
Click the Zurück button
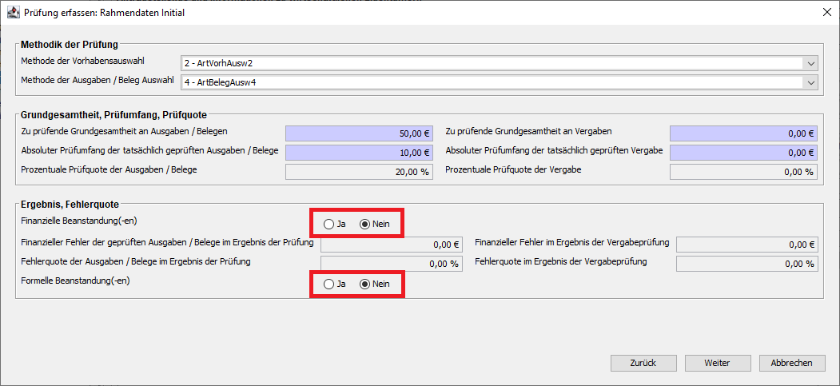(x=643, y=363)
